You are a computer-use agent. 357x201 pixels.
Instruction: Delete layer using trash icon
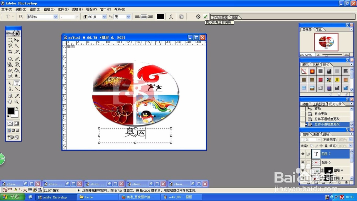pyautogui.click(x=346, y=183)
